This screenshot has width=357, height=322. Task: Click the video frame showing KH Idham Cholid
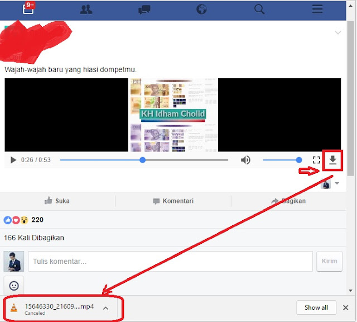pyautogui.click(x=173, y=115)
